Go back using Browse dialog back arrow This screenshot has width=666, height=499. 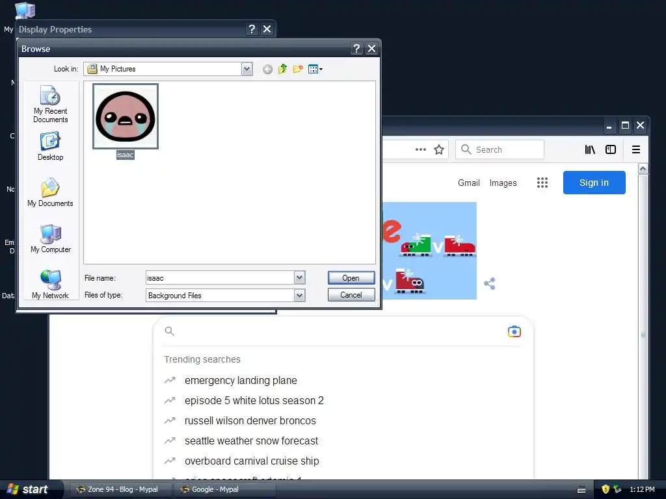pos(267,69)
